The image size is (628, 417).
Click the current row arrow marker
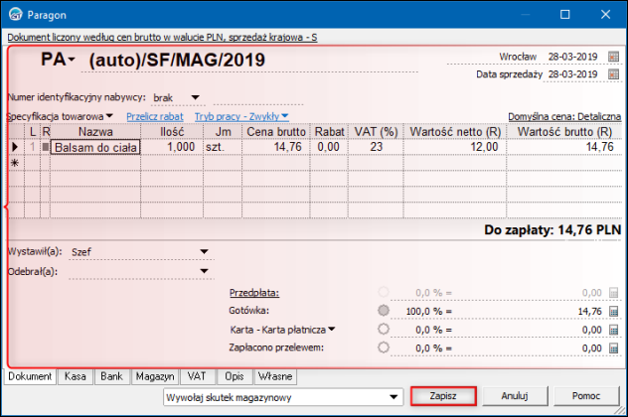tap(15, 147)
